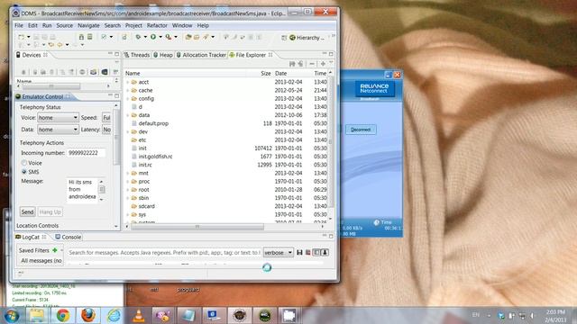Open Windows Explorer folder icon in taskbar
The image size is (577, 324).
pos(37,315)
